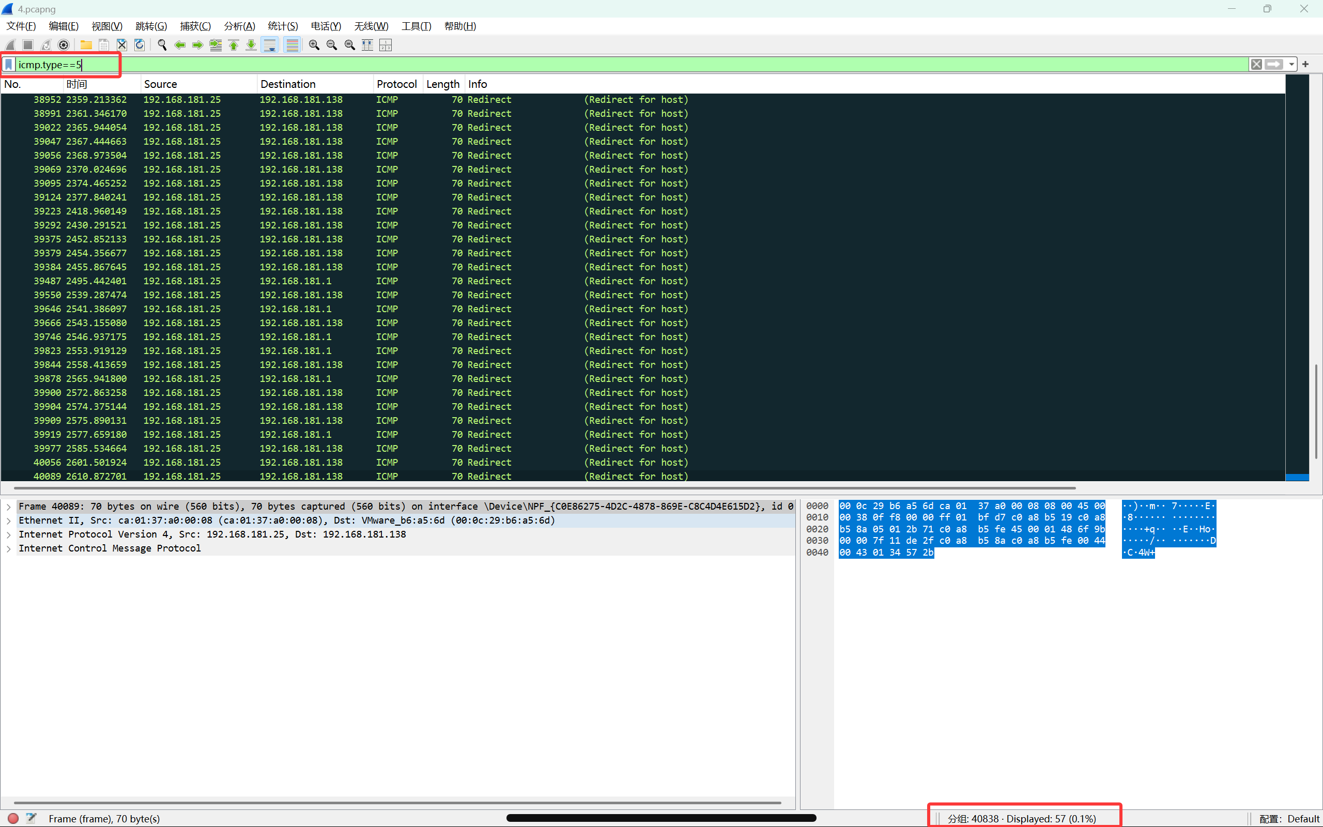Clear the display filter with X button
This screenshot has width=1323, height=827.
point(1256,65)
